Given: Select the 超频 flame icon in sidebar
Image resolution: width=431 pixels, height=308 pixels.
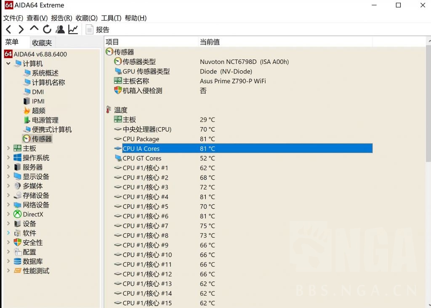Looking at the screenshot, I should tap(26, 110).
